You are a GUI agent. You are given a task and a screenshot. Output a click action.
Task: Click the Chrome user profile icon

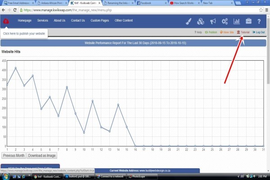(247, 2)
